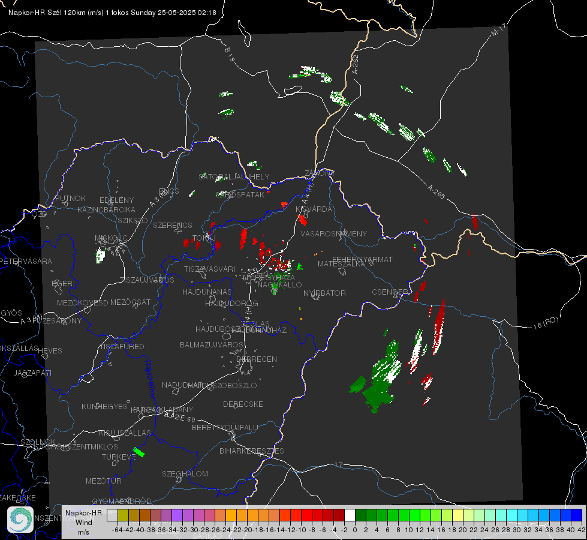
Task: Click the NYÍRBÁTOR town label
Action: coord(324,293)
